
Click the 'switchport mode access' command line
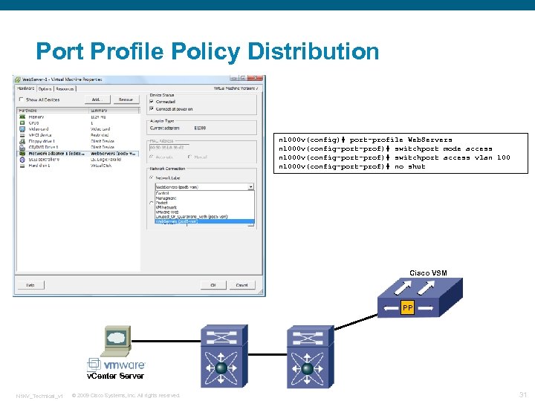tap(385, 149)
